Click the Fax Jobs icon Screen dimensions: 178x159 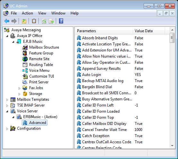(x=25, y=88)
